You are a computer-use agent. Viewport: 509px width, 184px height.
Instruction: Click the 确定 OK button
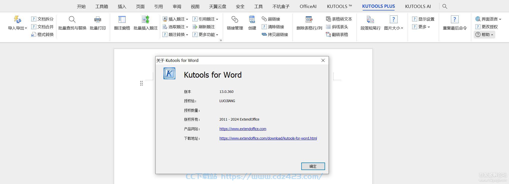tap(313, 166)
